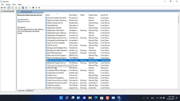
Task: Open the Help menu
Action: pos(19,4)
